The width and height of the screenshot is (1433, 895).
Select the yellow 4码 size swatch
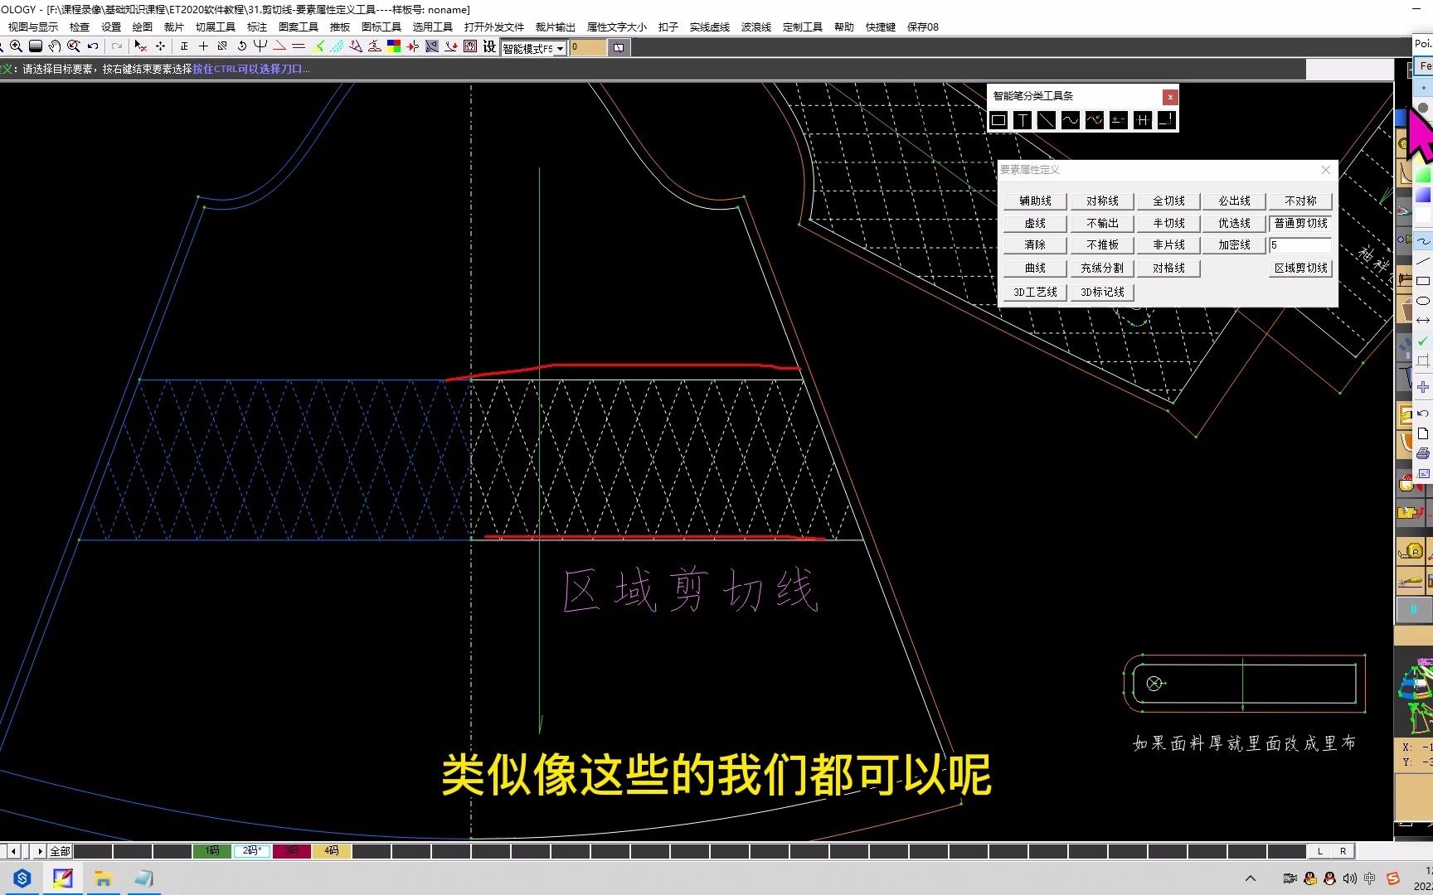332,851
